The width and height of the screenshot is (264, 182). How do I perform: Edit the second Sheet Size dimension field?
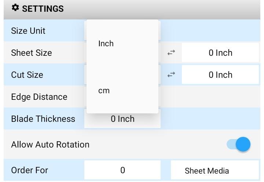pos(220,53)
